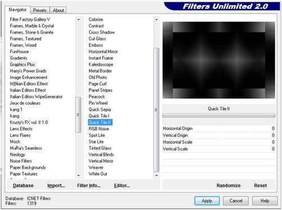282x210 pixels.
Task: Click Import... to add filters
Action: point(56,185)
